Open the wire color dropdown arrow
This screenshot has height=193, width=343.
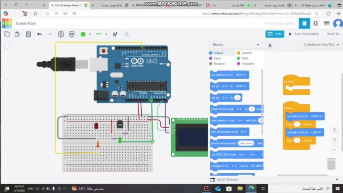coord(90,34)
